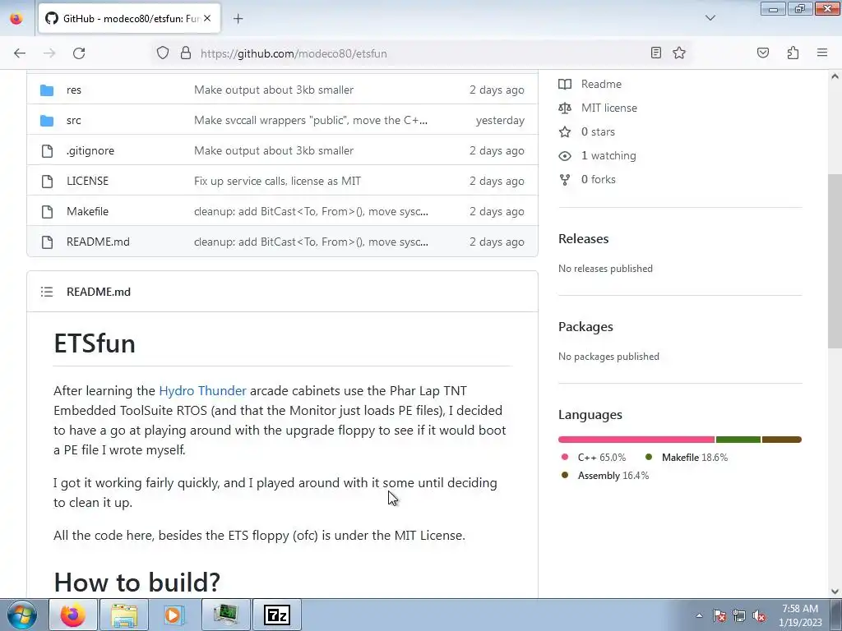Open the res folder
The width and height of the screenshot is (842, 631).
click(x=74, y=90)
